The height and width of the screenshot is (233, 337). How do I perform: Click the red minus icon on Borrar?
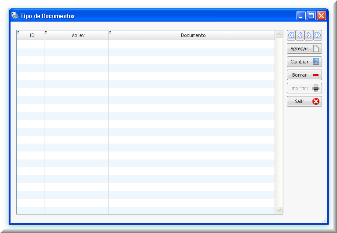pos(315,75)
